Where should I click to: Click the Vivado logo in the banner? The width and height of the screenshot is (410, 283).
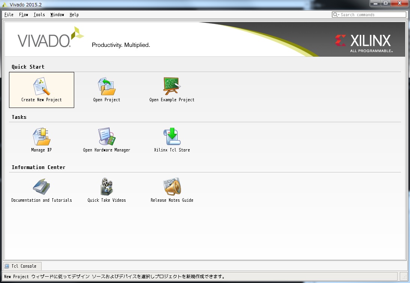[51, 37]
